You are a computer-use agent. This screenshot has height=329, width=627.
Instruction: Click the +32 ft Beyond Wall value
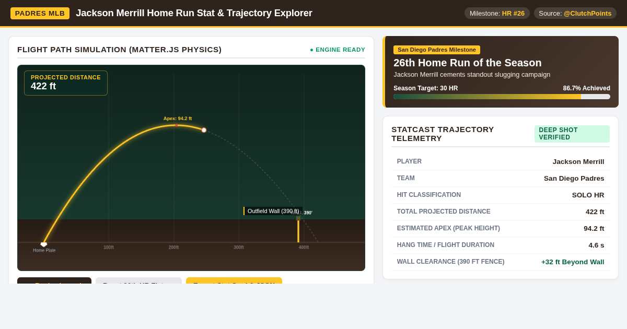[573, 262]
